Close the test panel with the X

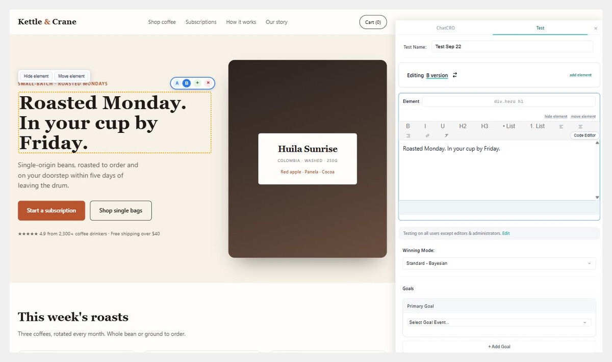(596, 29)
